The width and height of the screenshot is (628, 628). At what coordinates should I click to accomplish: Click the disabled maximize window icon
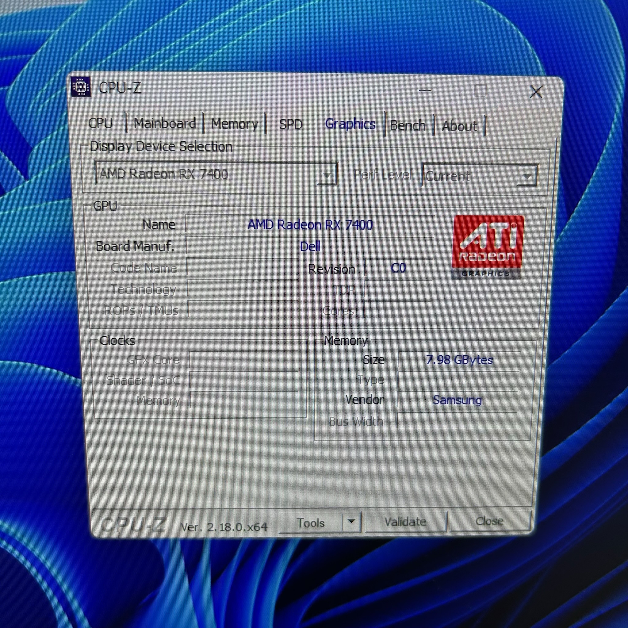pyautogui.click(x=480, y=91)
